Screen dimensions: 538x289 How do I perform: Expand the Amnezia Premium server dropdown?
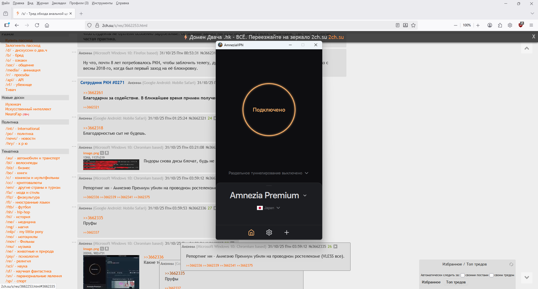coord(268,195)
